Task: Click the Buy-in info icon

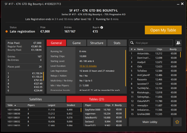Action: [x=102, y=27]
